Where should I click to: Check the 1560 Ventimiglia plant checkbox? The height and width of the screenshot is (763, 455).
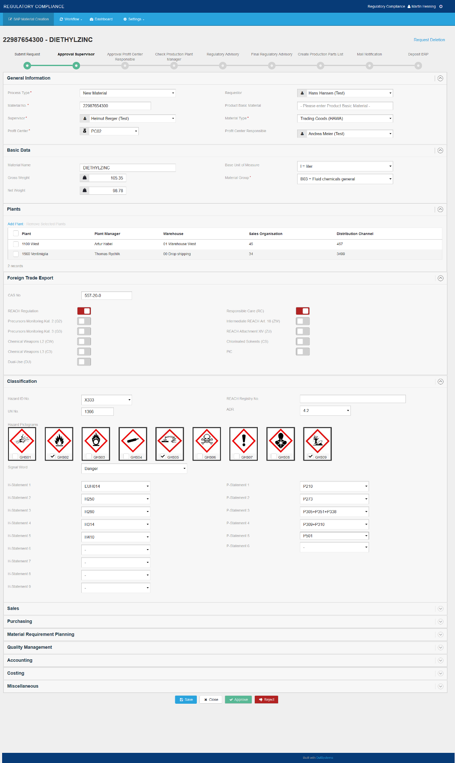(16, 254)
